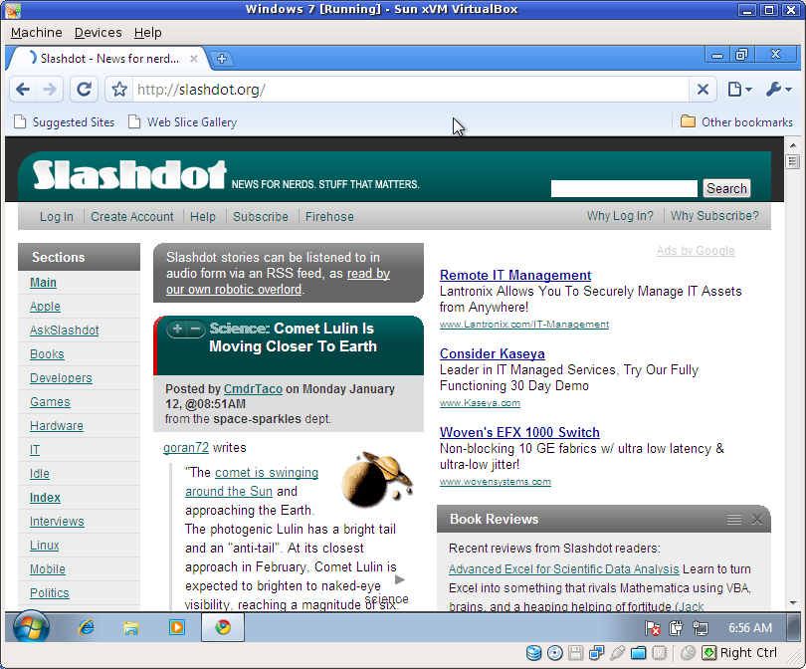Open the Windows Start menu orb
Screen dimensions: 806x669
tap(31, 627)
